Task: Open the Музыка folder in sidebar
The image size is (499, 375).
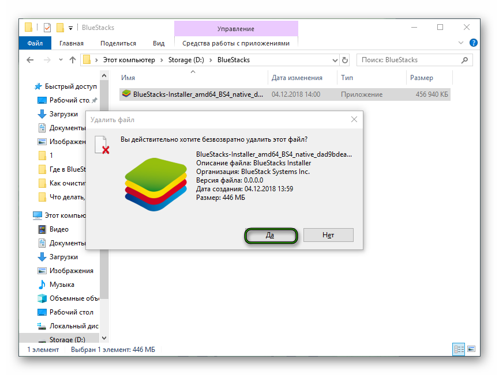Action: 62,285
